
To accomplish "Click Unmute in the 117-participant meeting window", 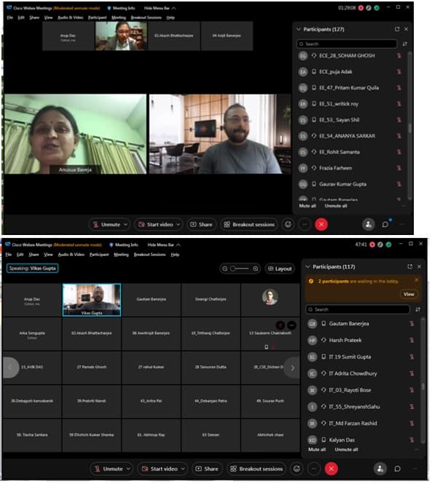I will [109, 469].
